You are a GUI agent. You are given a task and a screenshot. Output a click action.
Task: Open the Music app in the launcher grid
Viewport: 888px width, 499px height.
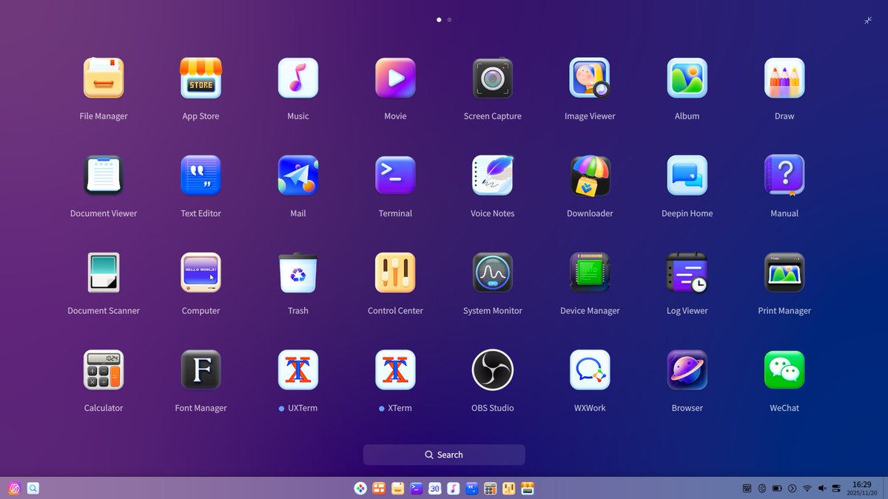[298, 78]
